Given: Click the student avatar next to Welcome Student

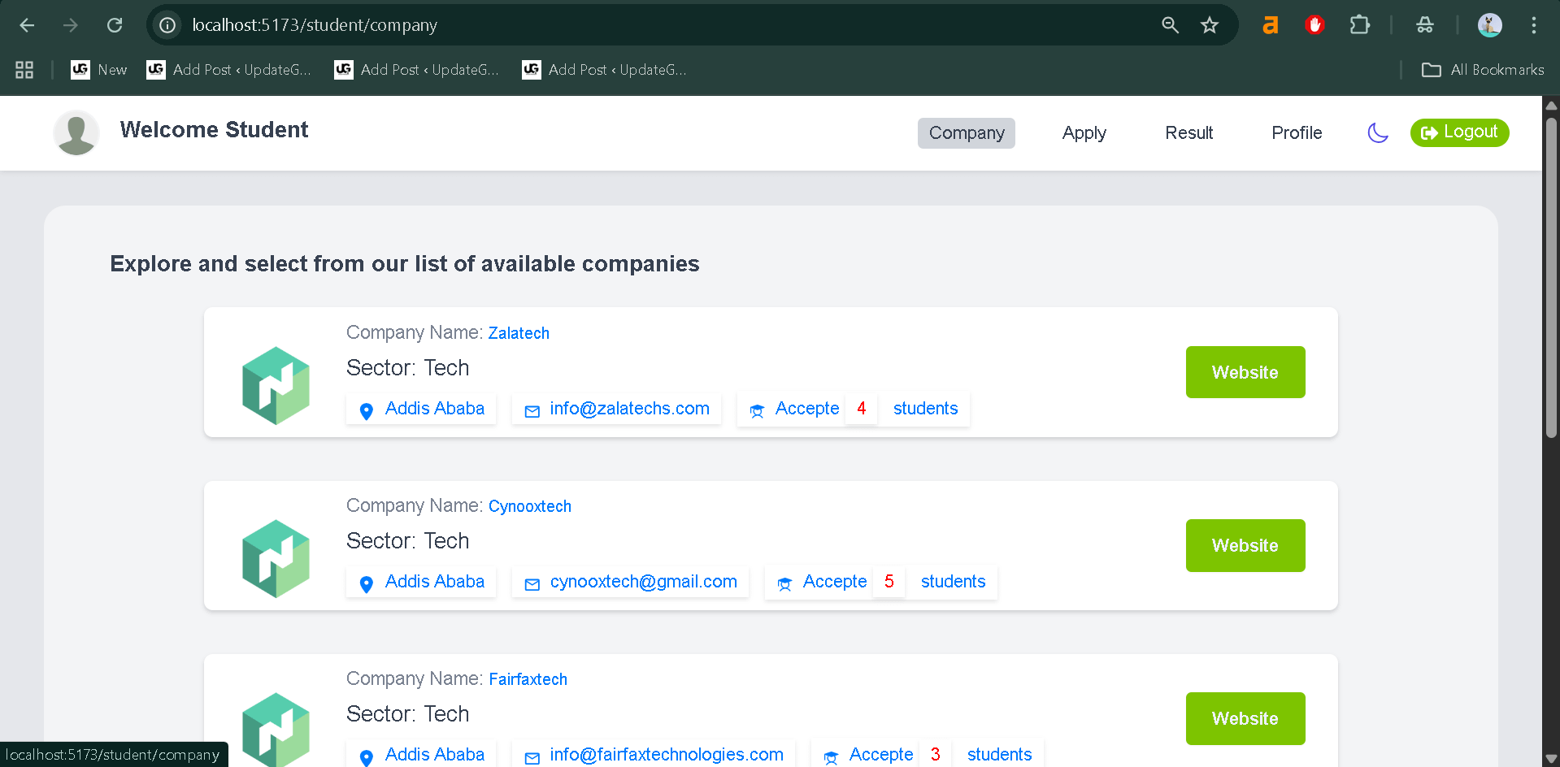Looking at the screenshot, I should [x=76, y=132].
